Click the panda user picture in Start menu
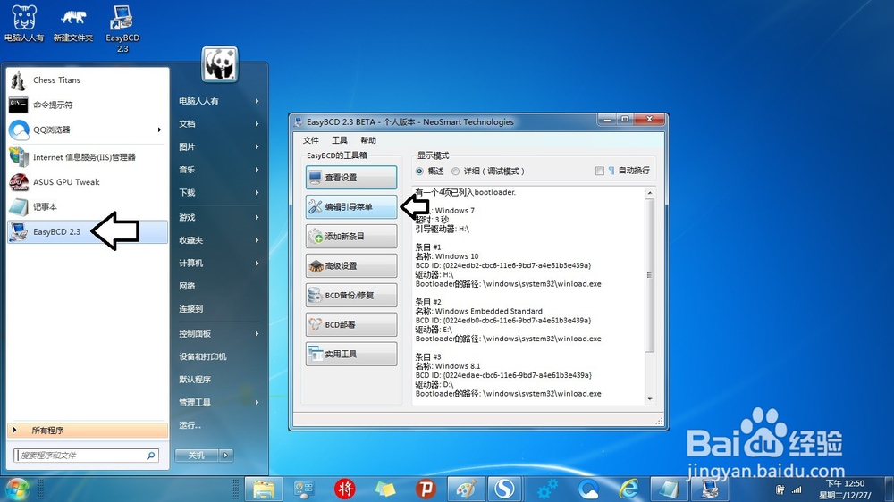894x502 pixels. [220, 63]
